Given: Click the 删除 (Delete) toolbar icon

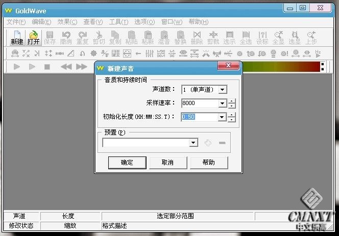Looking at the screenshot, I should [197, 38].
